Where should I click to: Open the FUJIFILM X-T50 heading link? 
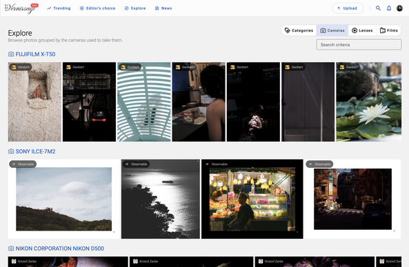pos(35,54)
